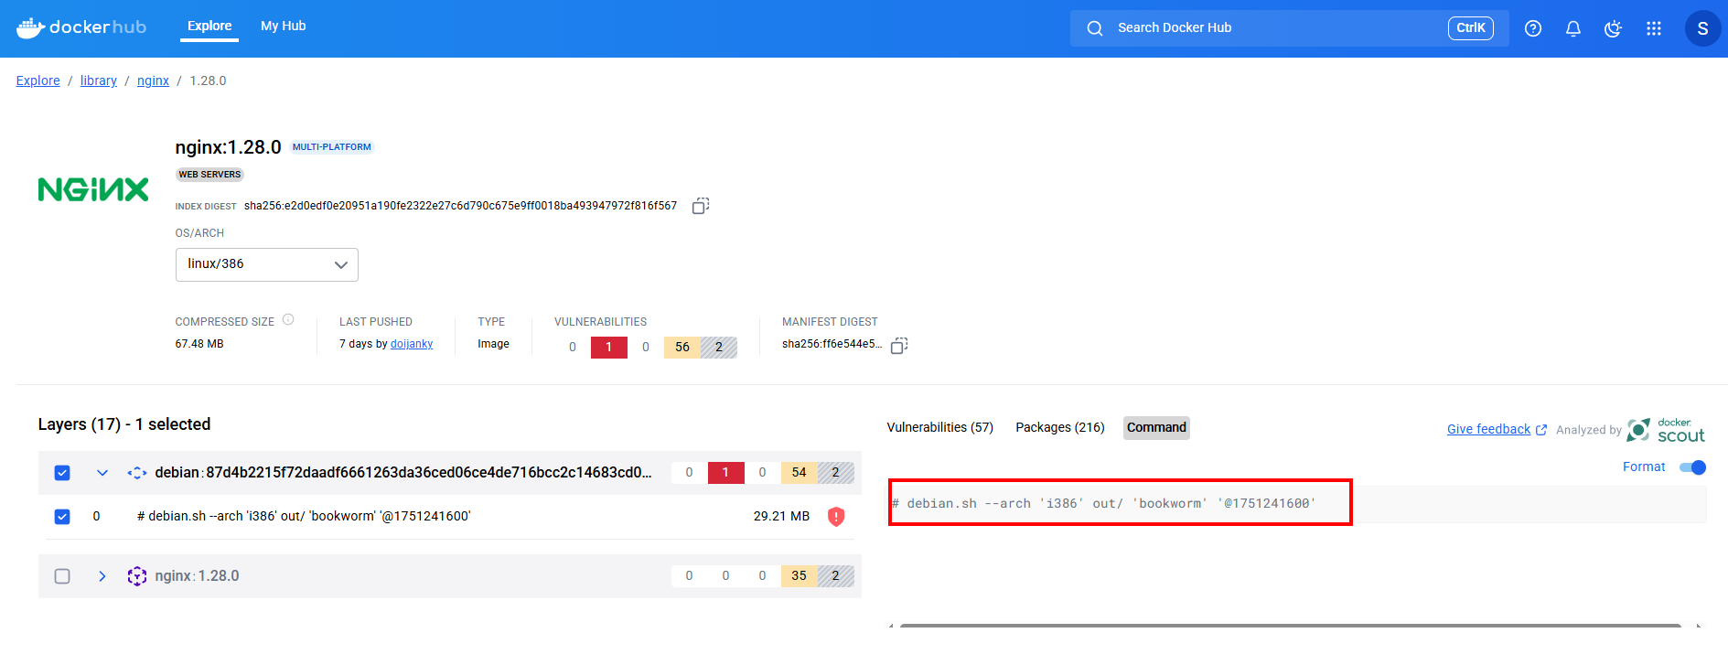Open the user avatar S menu
The image size is (1728, 665).
pyautogui.click(x=1702, y=28)
